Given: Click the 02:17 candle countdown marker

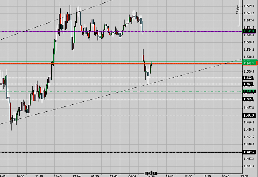Looking at the screenshot, I should (151, 174).
